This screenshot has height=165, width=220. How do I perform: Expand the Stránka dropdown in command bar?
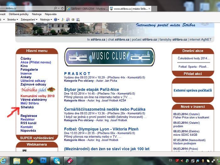pos(12,19)
